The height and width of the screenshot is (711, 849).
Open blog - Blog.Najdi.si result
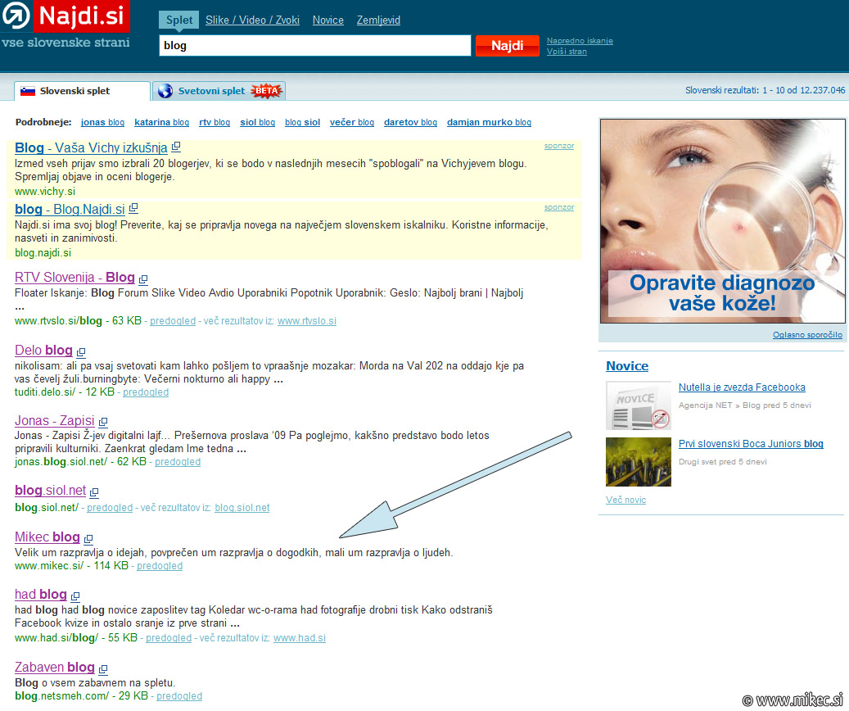70,209
